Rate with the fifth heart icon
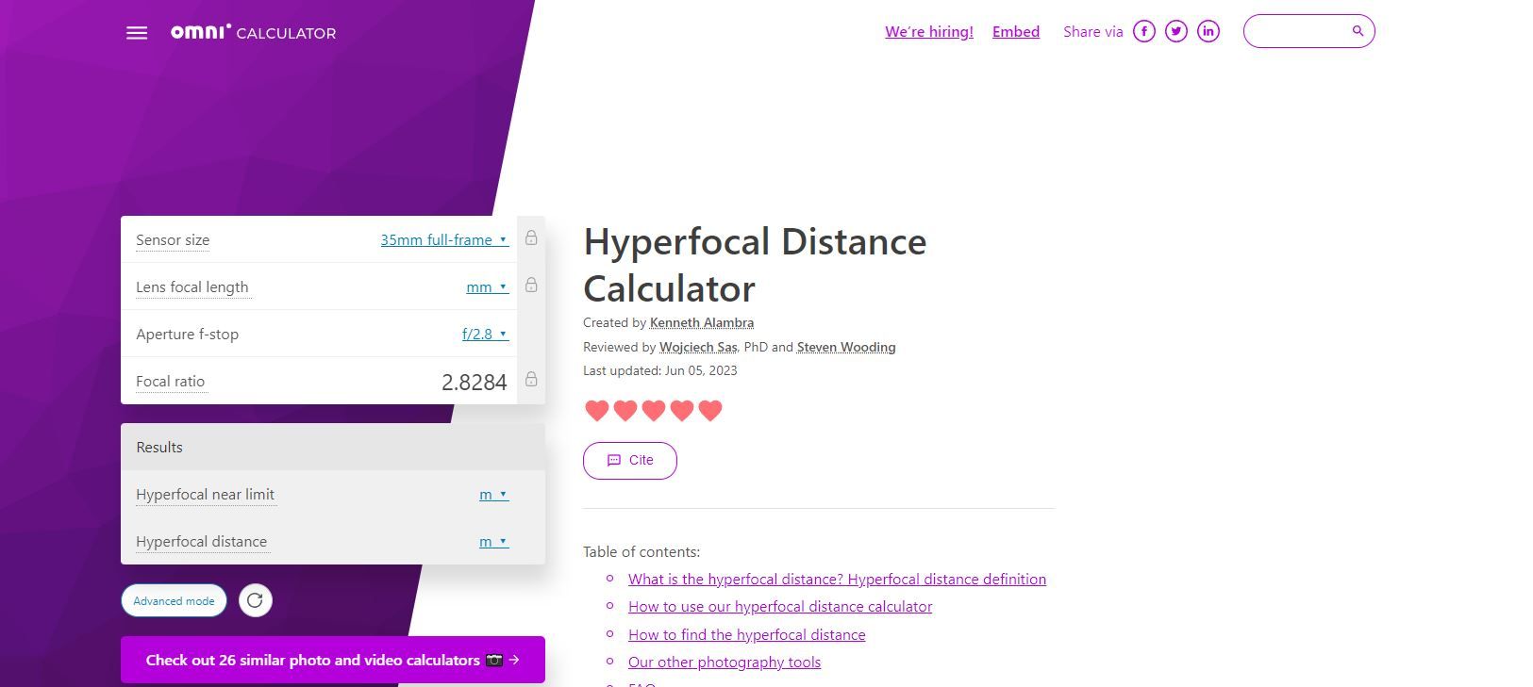 tap(710, 411)
